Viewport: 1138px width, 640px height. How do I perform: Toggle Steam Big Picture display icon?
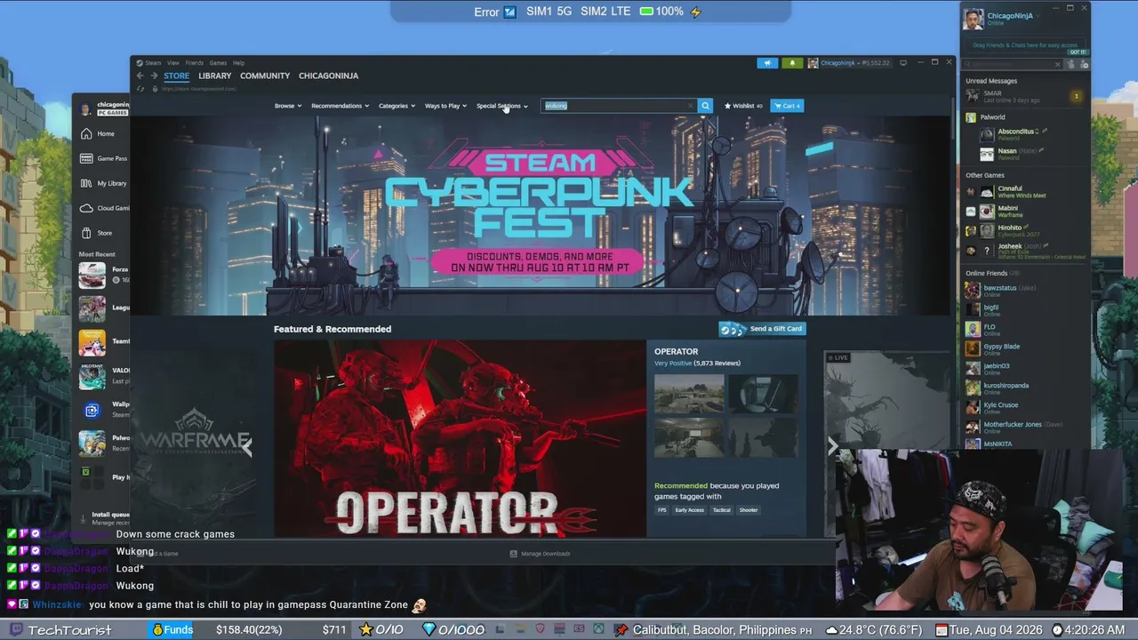[903, 63]
